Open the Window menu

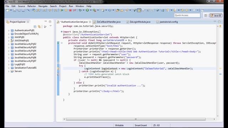(x=79, y=6)
